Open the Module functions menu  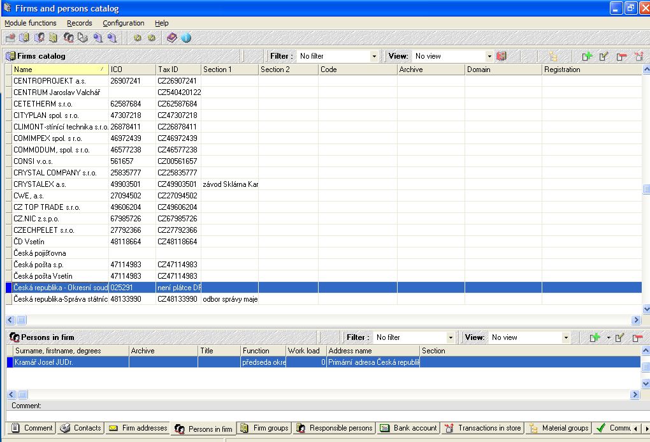pos(30,23)
